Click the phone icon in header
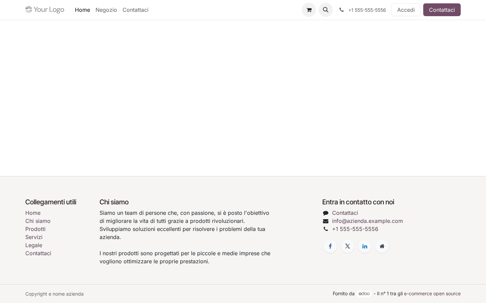 342,10
